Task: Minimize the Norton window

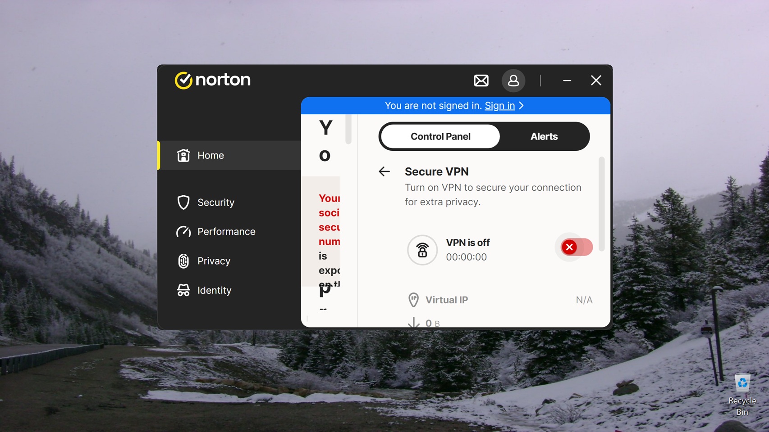Action: (x=567, y=81)
